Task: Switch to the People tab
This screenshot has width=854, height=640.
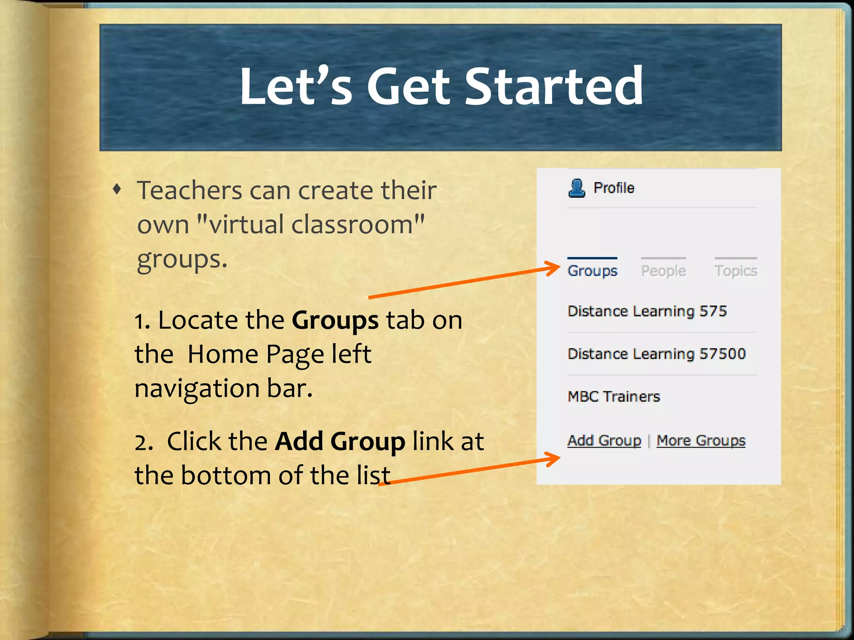Action: [663, 271]
